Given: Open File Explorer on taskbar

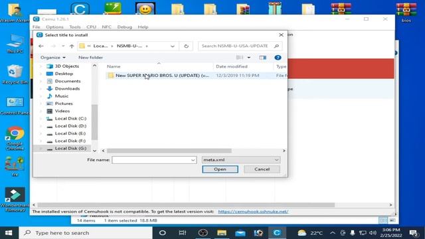Looking at the screenshot, I should pyautogui.click(x=222, y=233).
